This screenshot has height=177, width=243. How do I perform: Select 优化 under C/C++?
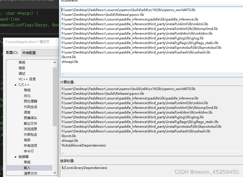(27, 96)
